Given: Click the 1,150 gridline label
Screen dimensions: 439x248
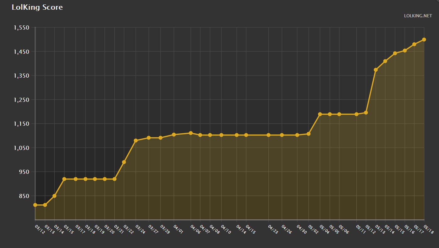Looking at the screenshot, I should pos(22,124).
